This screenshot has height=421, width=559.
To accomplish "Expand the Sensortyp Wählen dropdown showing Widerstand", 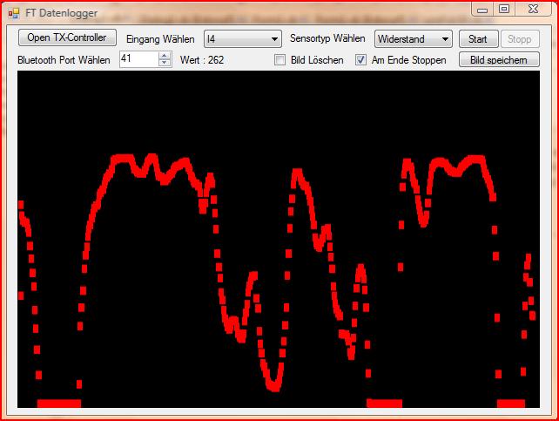I will 414,39.
